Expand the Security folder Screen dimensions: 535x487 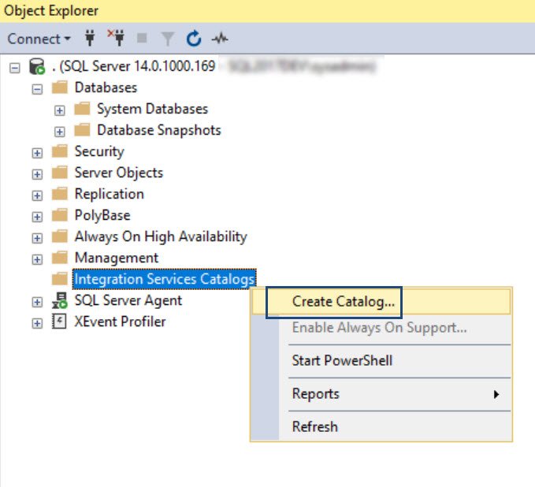(37, 153)
